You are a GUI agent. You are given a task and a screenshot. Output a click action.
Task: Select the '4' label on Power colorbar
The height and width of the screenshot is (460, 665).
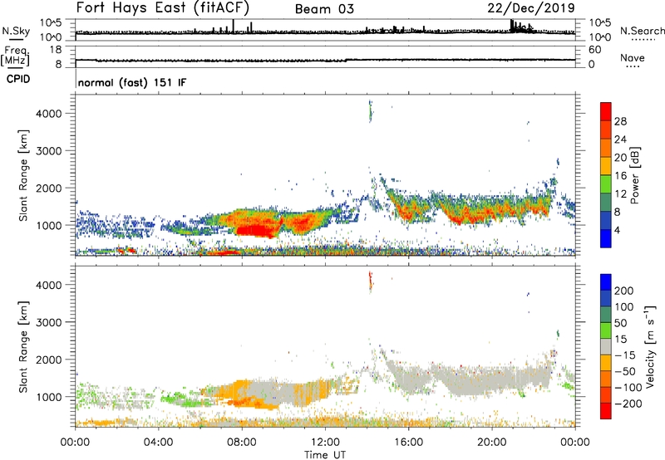(618, 230)
